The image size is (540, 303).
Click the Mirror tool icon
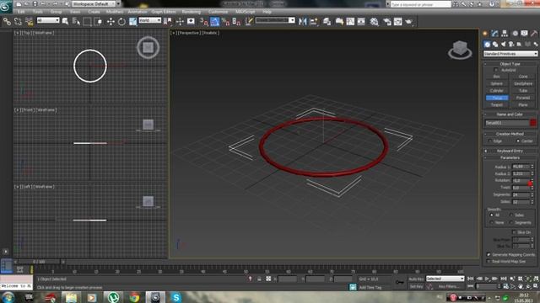click(x=303, y=22)
